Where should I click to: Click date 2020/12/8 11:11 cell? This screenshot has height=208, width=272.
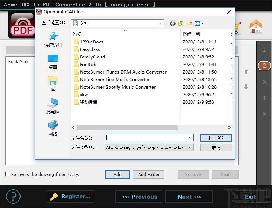pyautogui.click(x=199, y=42)
